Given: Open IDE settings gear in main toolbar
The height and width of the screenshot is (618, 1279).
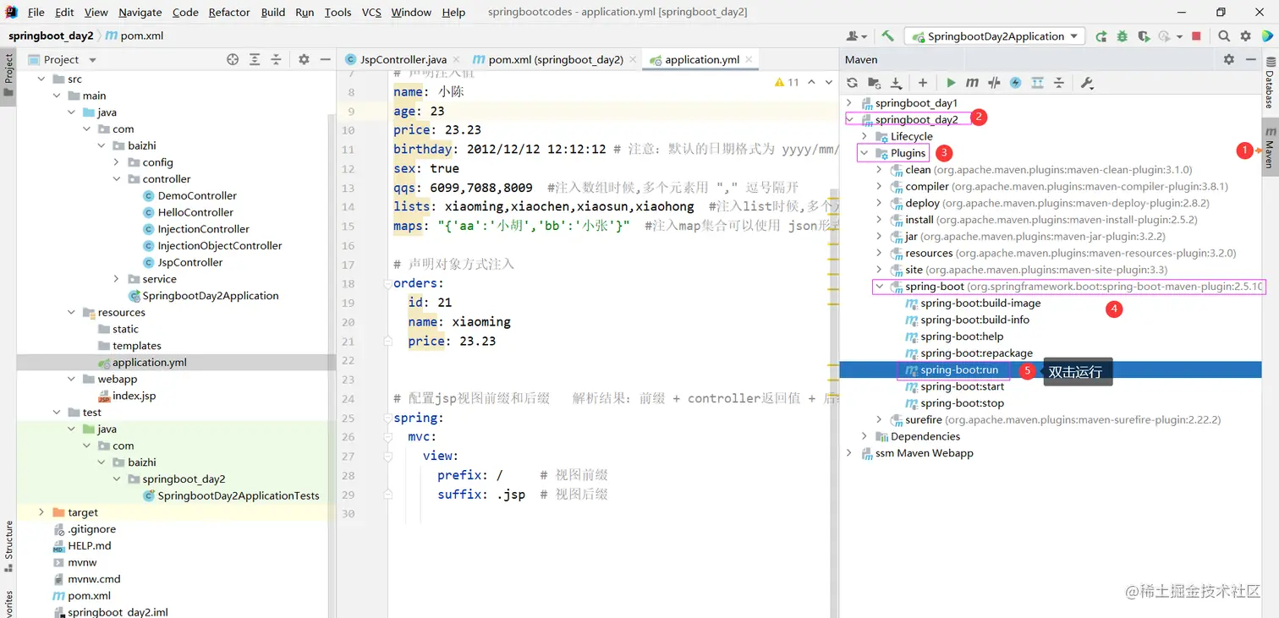Looking at the screenshot, I should tap(1245, 36).
